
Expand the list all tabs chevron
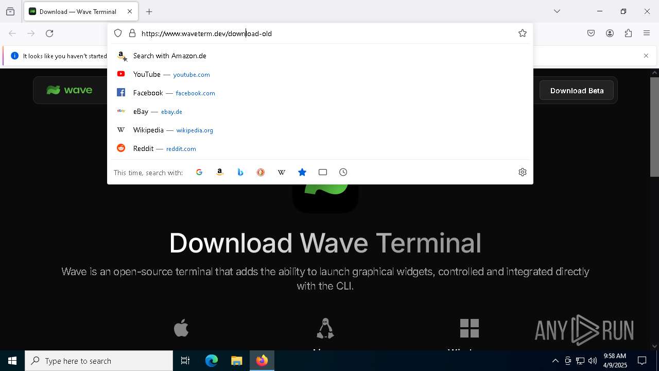tap(557, 11)
